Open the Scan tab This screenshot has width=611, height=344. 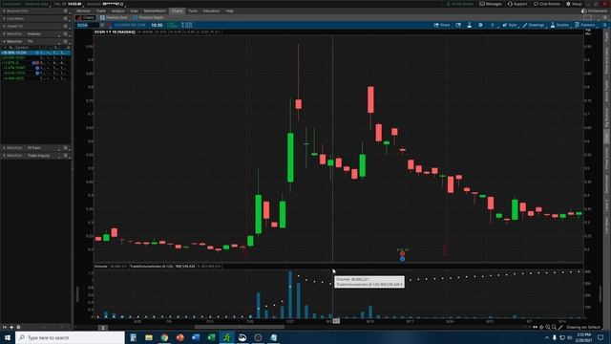click(134, 11)
